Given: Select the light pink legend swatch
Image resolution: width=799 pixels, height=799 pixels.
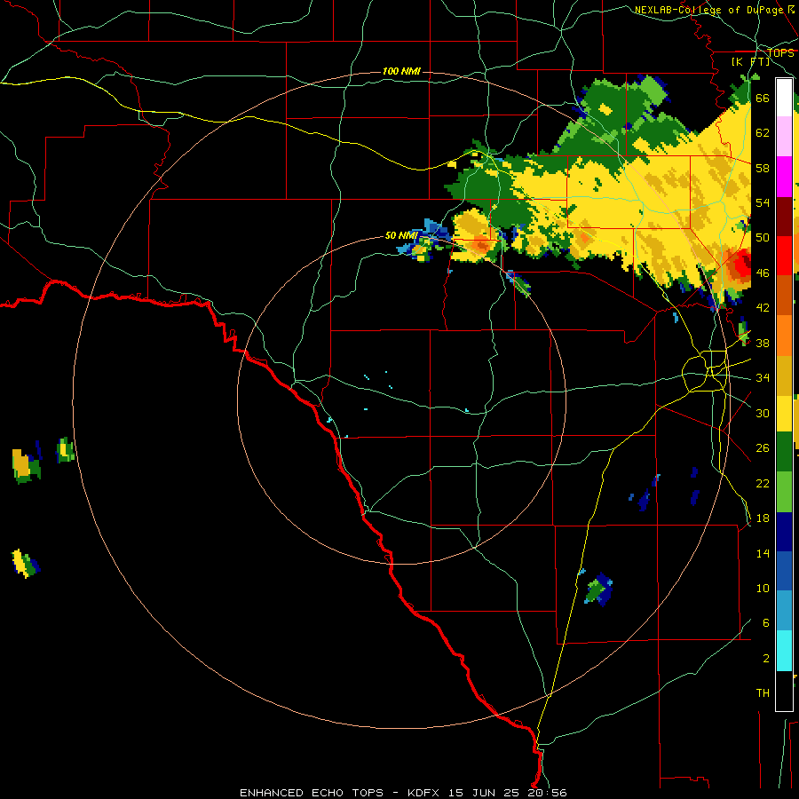Looking at the screenshot, I should click(784, 137).
